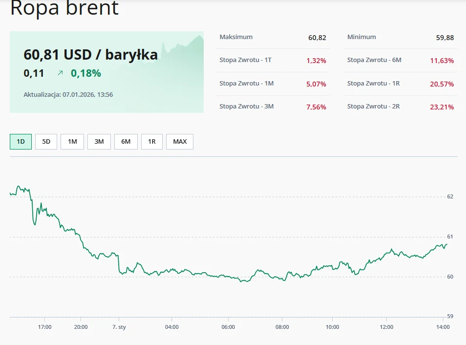Viewport: 466px width, 345px height.
Task: Select the 20,57% yearly return figure
Action: click(x=442, y=84)
